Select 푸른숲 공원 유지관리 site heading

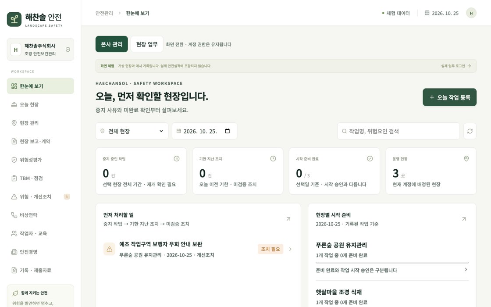coord(342,245)
